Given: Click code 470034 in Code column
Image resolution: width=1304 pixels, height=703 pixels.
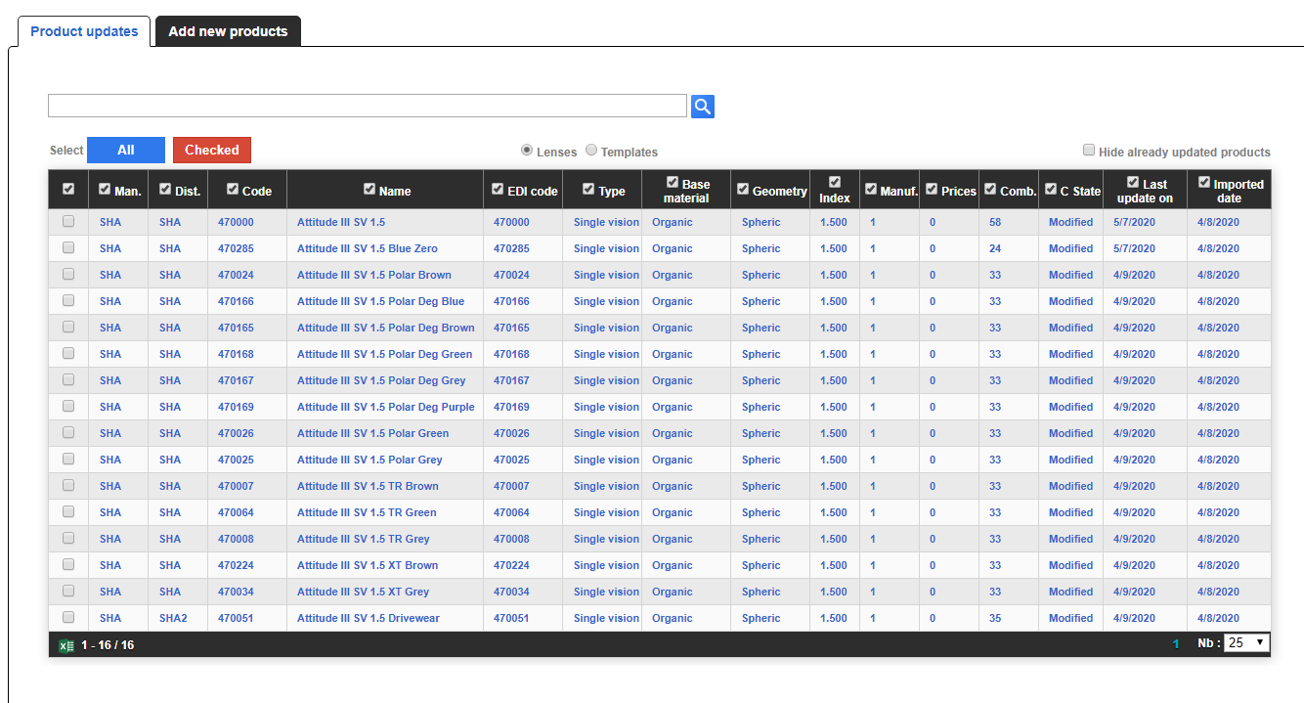Looking at the screenshot, I should [x=236, y=592].
